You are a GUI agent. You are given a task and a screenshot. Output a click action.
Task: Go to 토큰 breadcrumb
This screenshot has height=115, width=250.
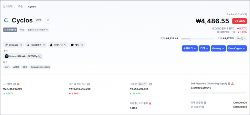20,7
